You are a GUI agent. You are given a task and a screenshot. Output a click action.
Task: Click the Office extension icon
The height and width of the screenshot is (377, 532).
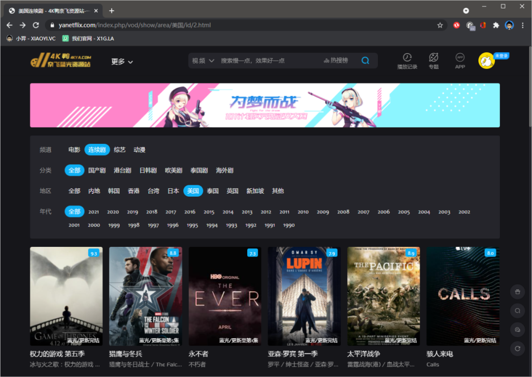pyautogui.click(x=483, y=25)
